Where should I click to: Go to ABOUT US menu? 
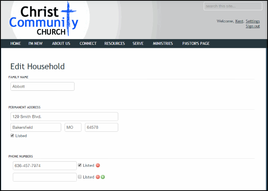(61, 44)
